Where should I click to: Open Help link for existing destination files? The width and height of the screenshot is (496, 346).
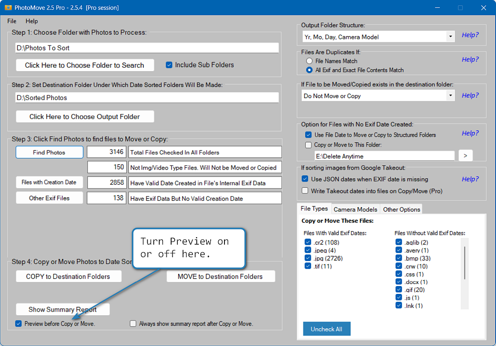pos(470,95)
